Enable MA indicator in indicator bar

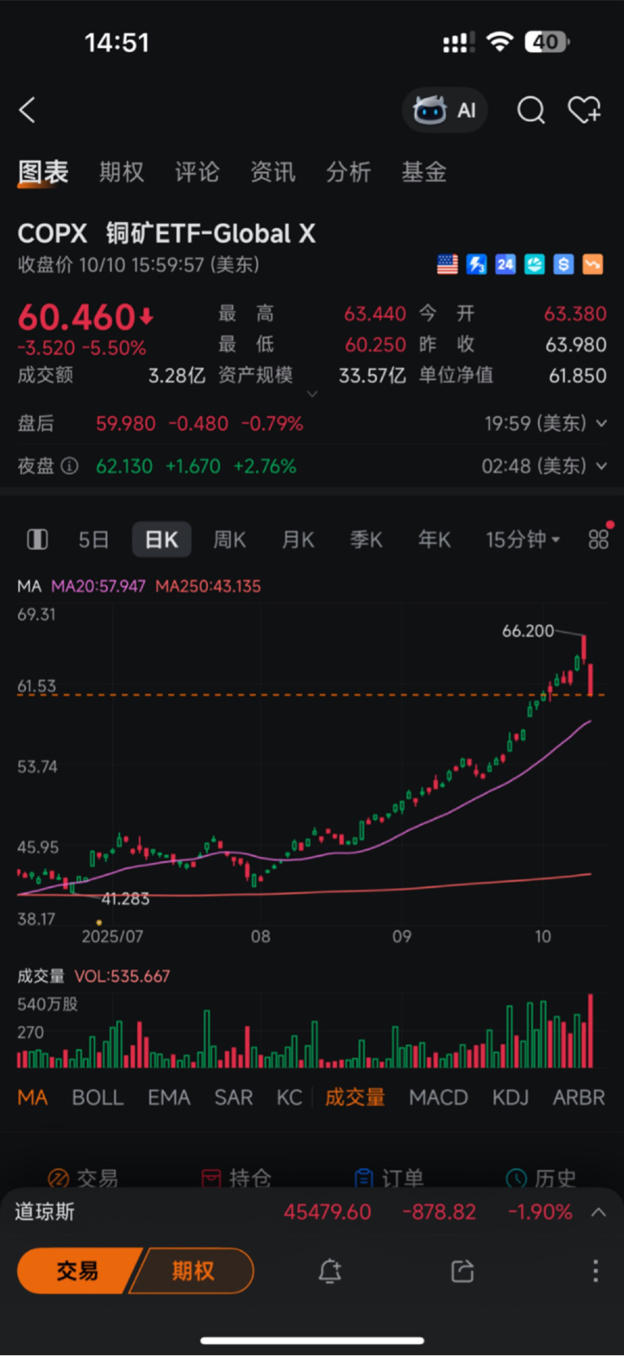32,1097
